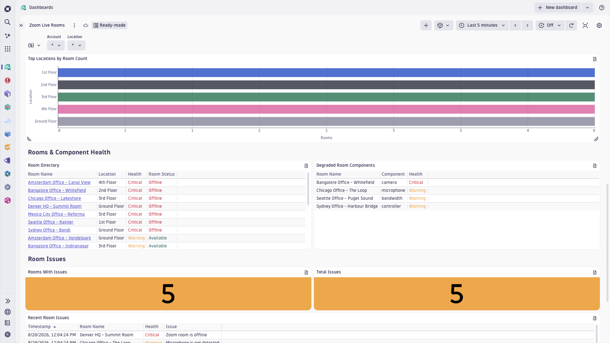Viewport: 610px width, 343px height.
Task: Click the 1st Floor blue bar
Action: [326, 72]
